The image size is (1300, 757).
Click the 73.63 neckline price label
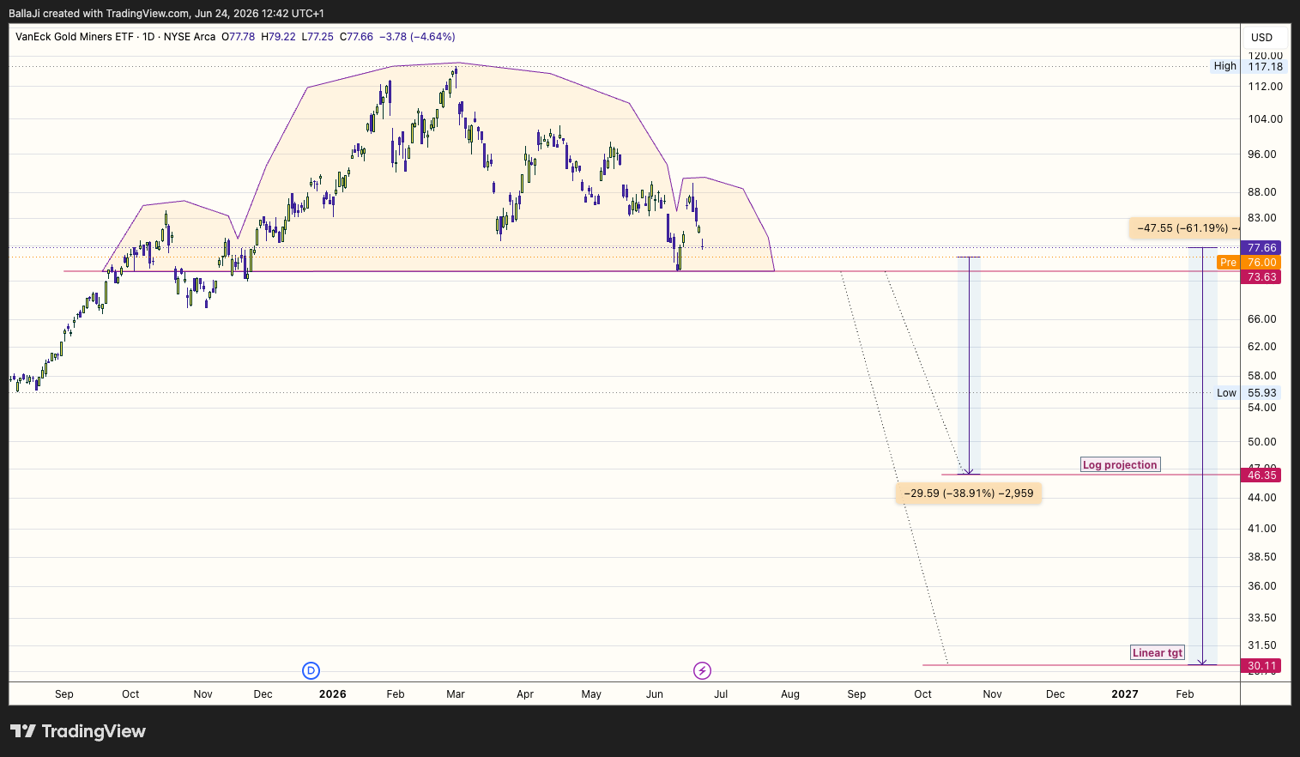(x=1261, y=277)
